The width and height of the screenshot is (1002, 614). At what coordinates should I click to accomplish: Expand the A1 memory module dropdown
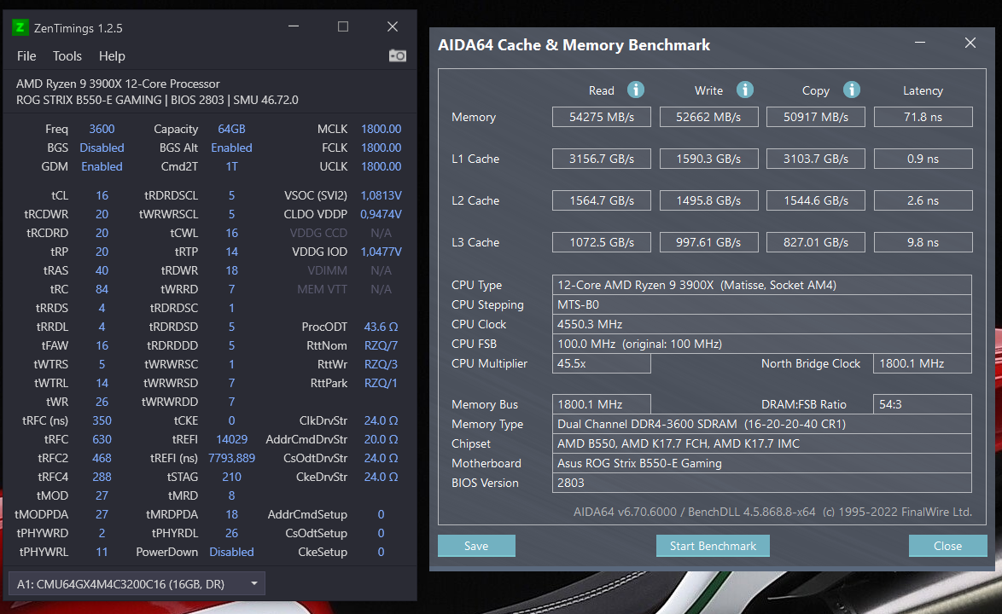click(137, 583)
